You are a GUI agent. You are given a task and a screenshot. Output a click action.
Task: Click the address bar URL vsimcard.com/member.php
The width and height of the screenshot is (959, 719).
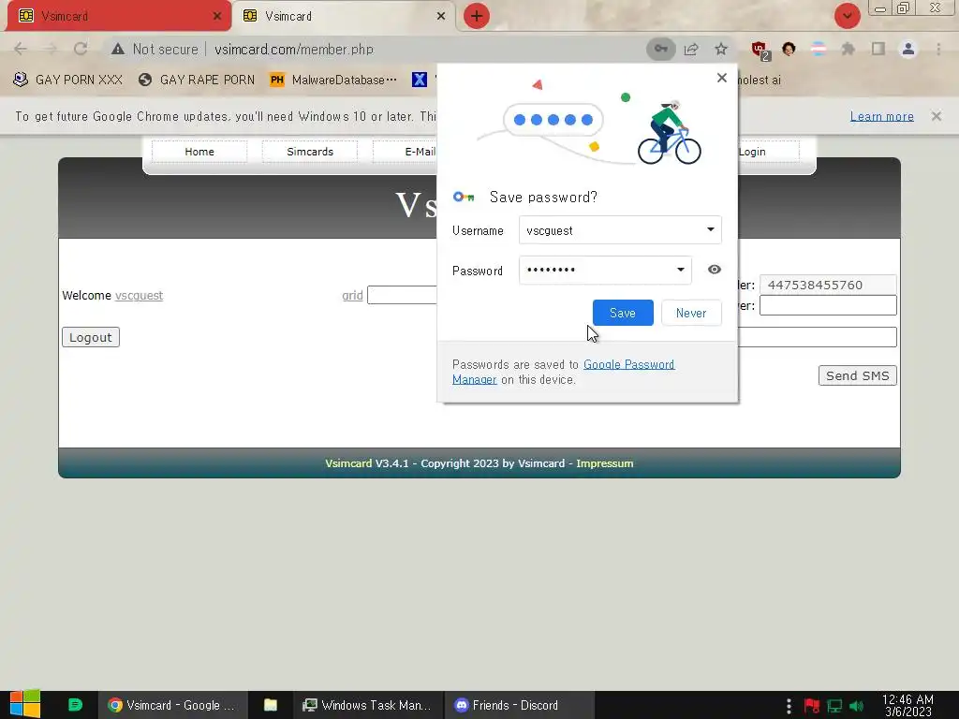point(293,49)
